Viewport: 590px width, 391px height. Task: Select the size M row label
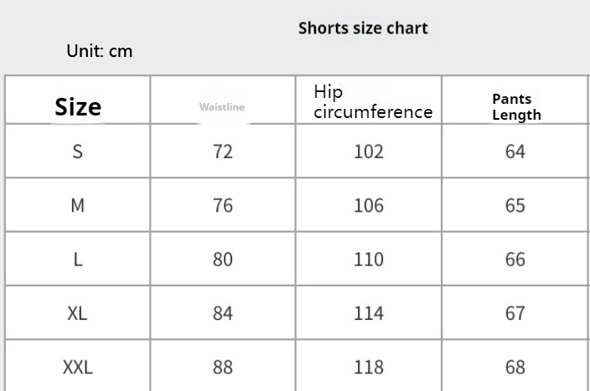coord(78,206)
